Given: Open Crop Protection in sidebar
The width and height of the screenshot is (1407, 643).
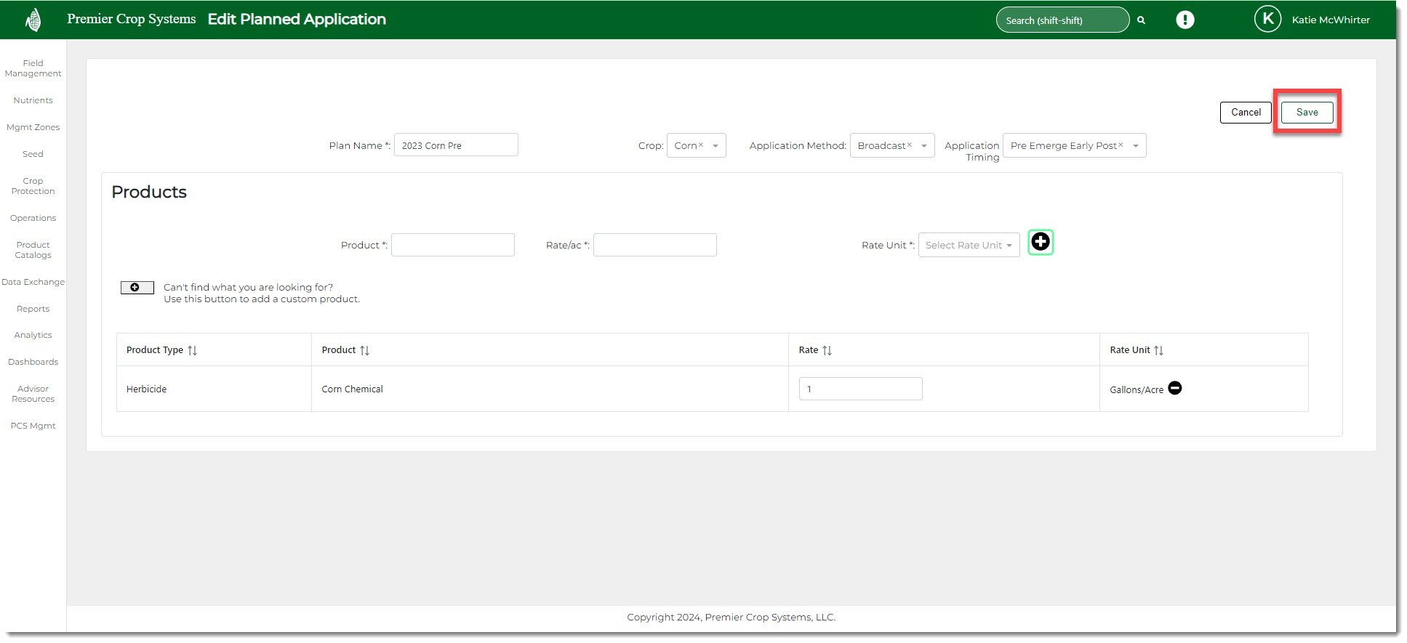Looking at the screenshot, I should coord(33,186).
